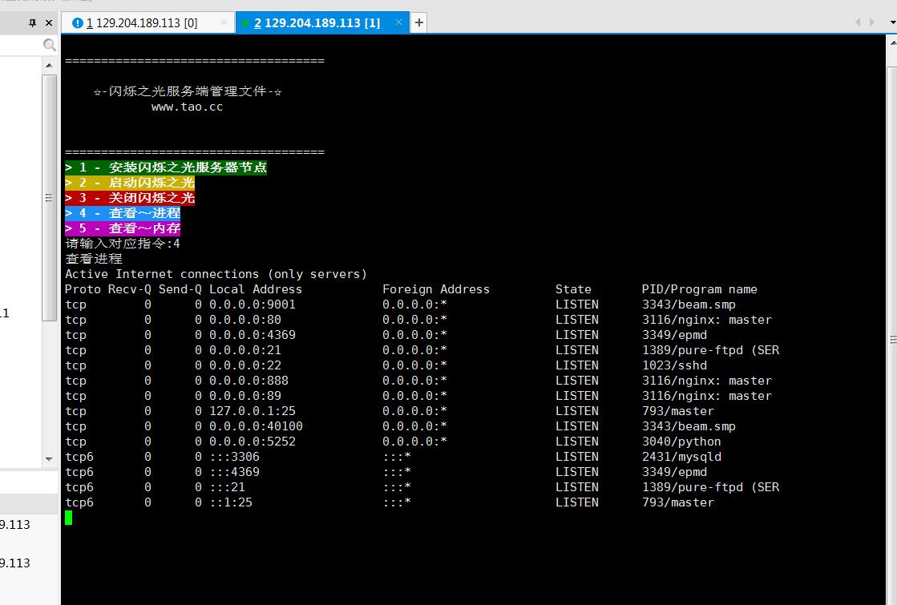Viewport: 897px width, 605px height.
Task: Click the side panel vertical scrollbar thumb
Action: point(50,198)
